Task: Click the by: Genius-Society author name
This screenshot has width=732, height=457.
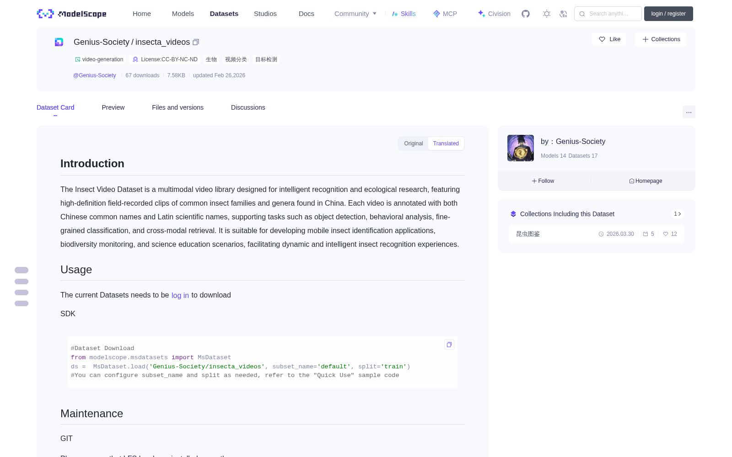Action: point(573,142)
